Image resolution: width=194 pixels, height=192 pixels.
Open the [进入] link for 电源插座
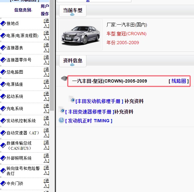pos(46,84)
